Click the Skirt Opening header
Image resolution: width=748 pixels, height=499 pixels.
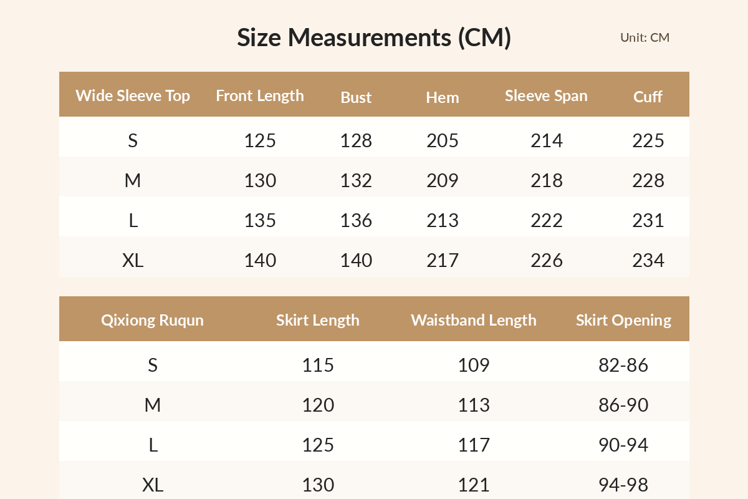(623, 320)
